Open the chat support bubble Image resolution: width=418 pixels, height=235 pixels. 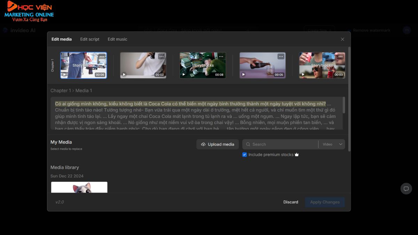coord(406,189)
